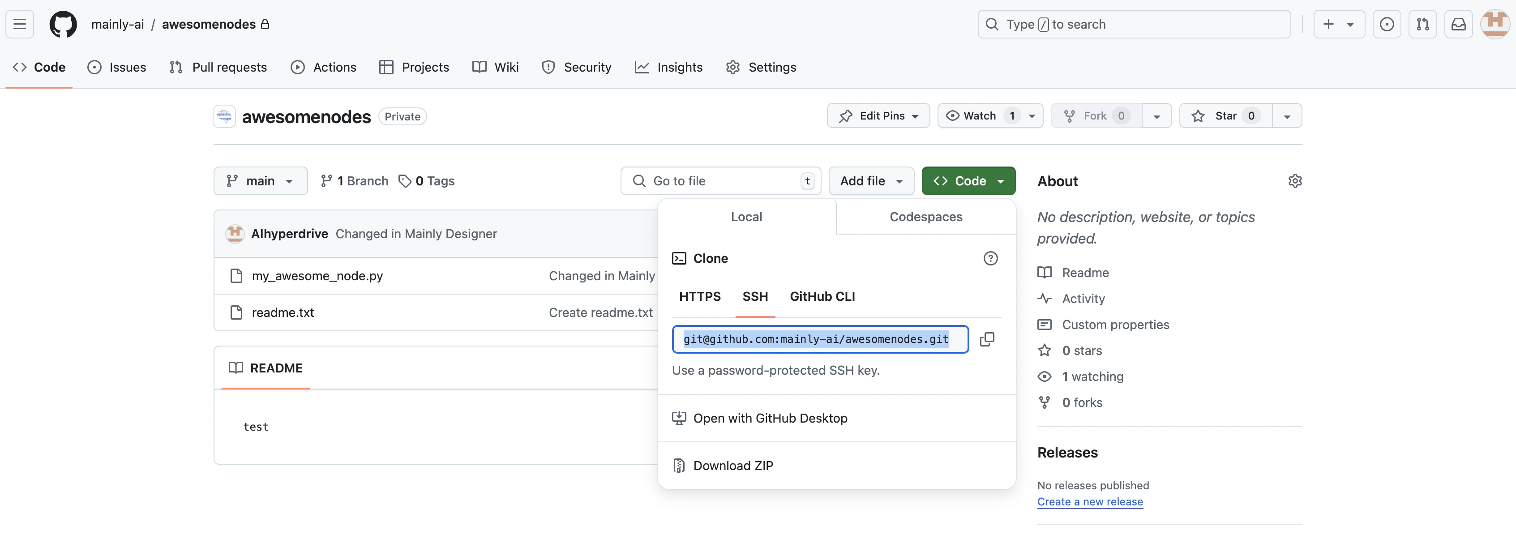Click the fork icon beside 0 forks
Viewport: 1516px width, 539px height.
1044,402
